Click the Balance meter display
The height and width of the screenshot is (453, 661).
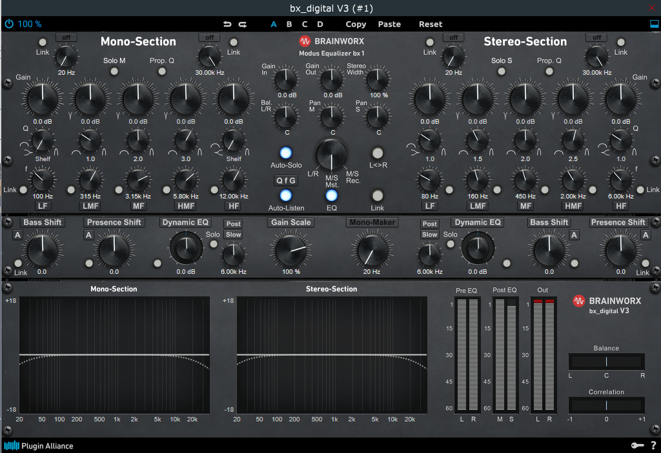click(x=606, y=361)
